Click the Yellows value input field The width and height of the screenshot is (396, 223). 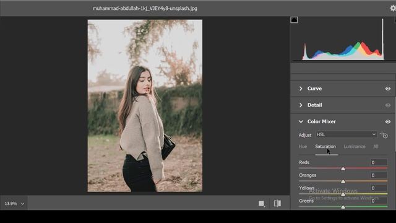379,188
